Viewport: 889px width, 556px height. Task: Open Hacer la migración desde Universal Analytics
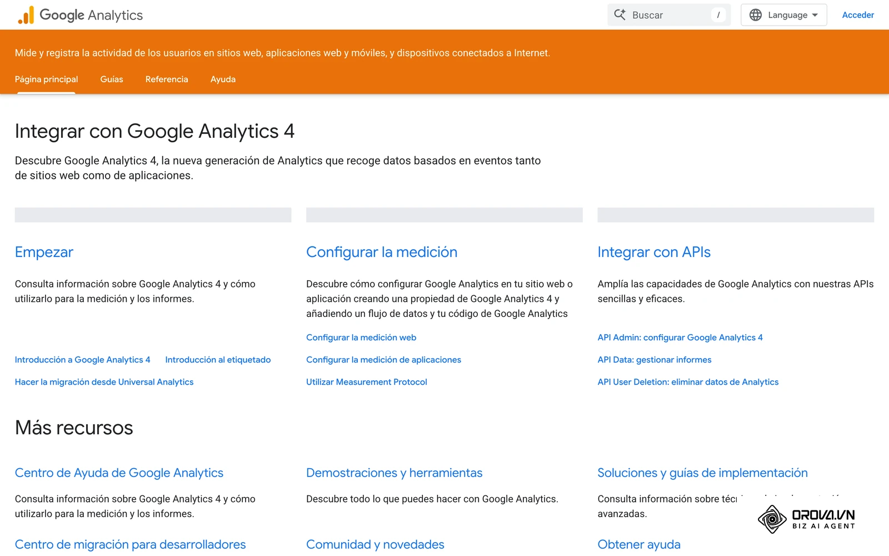click(x=104, y=382)
